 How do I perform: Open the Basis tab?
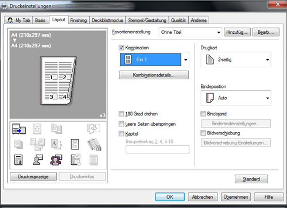40,20
